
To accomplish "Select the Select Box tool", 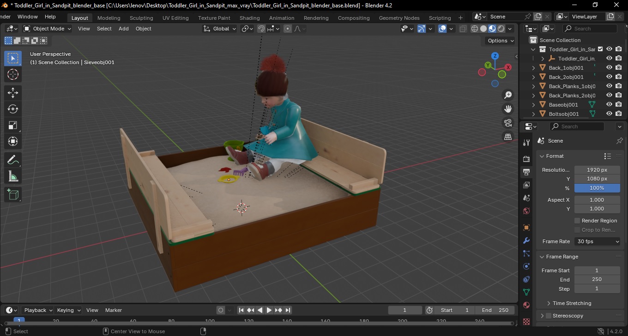I will coord(13,58).
